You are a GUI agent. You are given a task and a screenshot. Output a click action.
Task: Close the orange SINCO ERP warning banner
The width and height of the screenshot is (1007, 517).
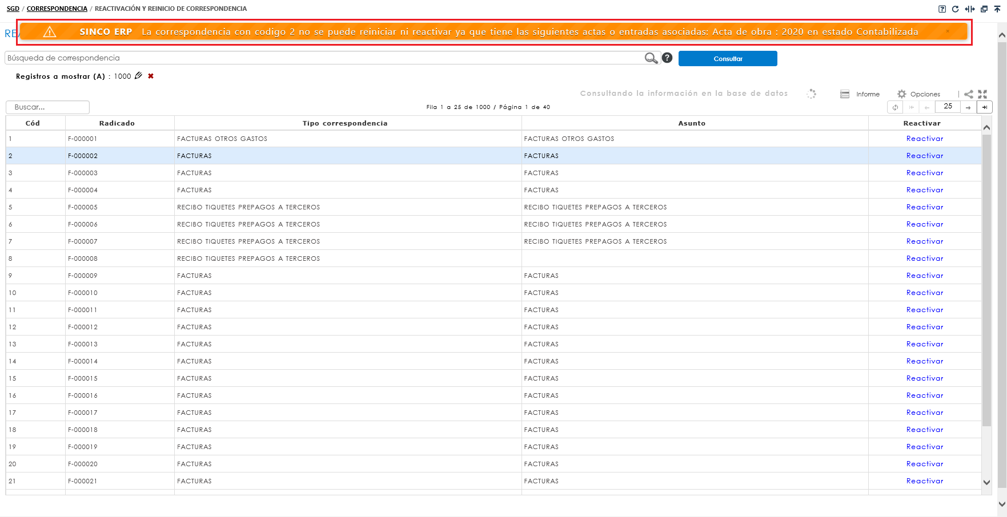[948, 31]
